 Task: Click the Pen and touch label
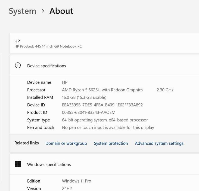[x=41, y=127]
